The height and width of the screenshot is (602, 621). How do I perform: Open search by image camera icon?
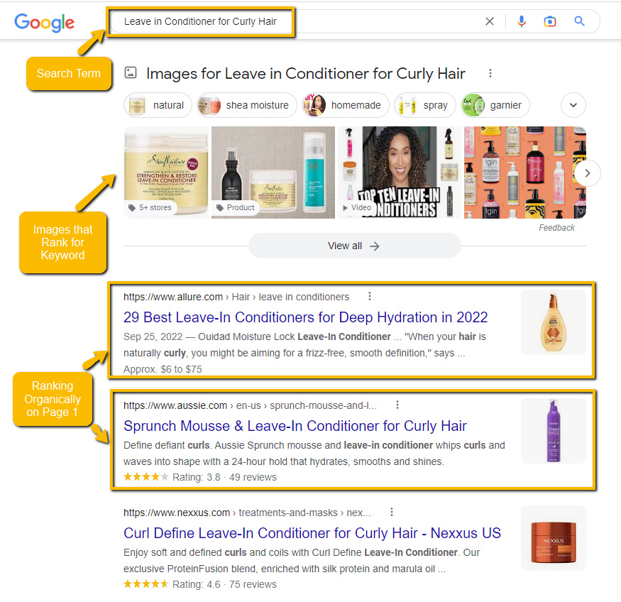coord(550,21)
